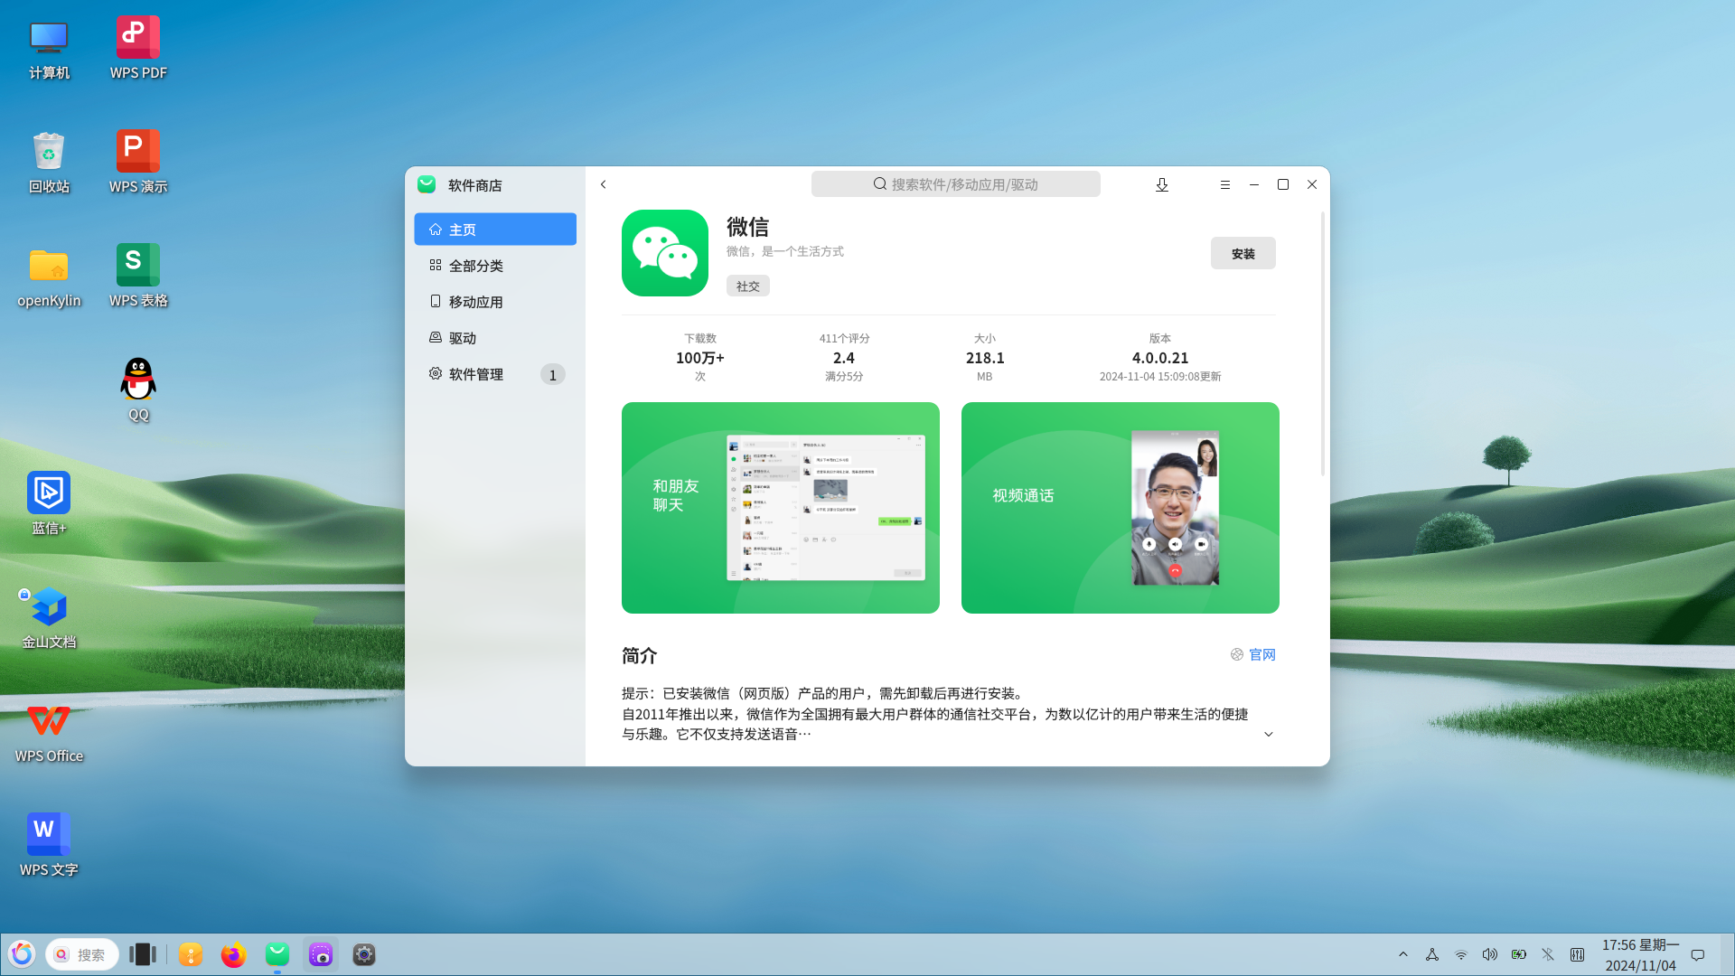This screenshot has width=1735, height=976.
Task: Open the WPS 演示 desktop icon
Action: pyautogui.click(x=138, y=164)
